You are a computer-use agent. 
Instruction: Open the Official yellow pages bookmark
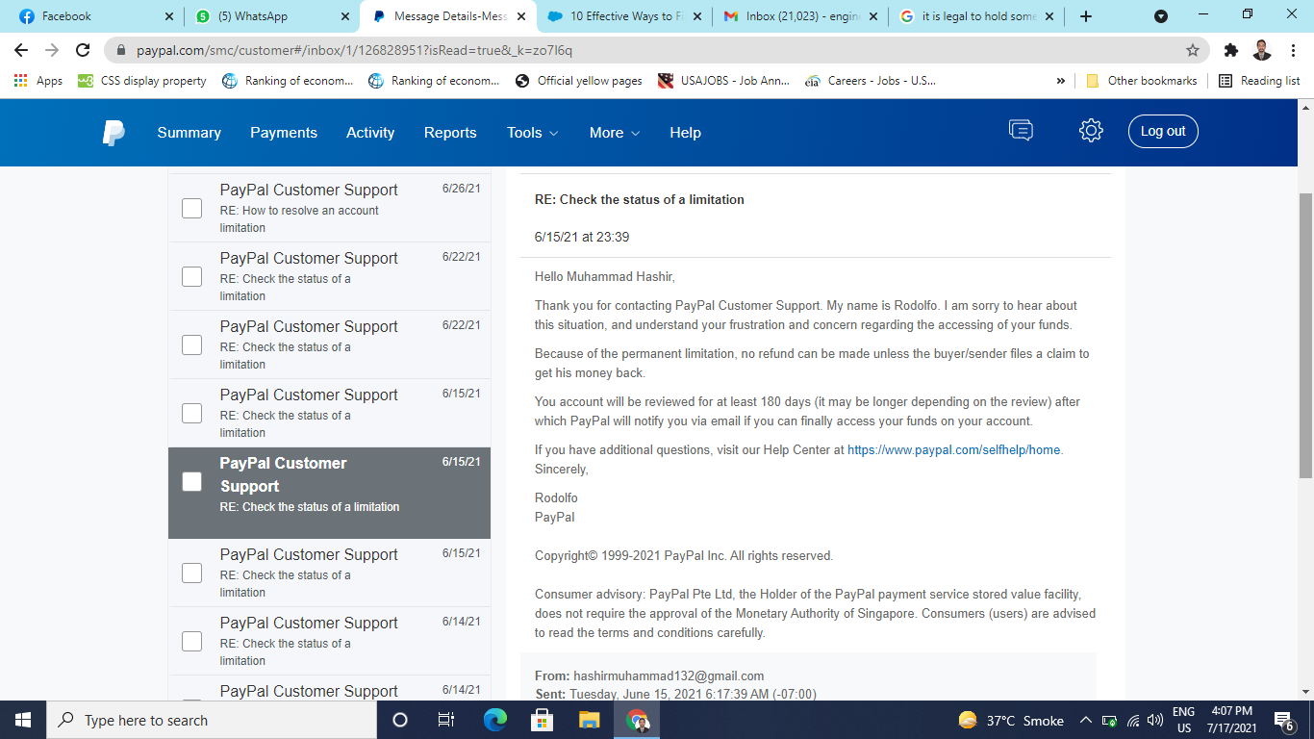point(579,81)
